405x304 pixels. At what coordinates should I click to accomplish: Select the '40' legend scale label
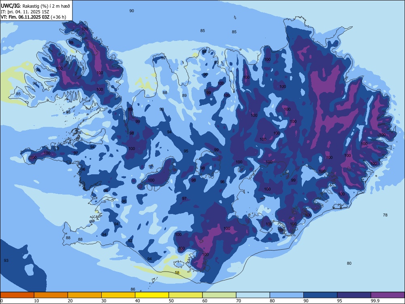coord(138,301)
